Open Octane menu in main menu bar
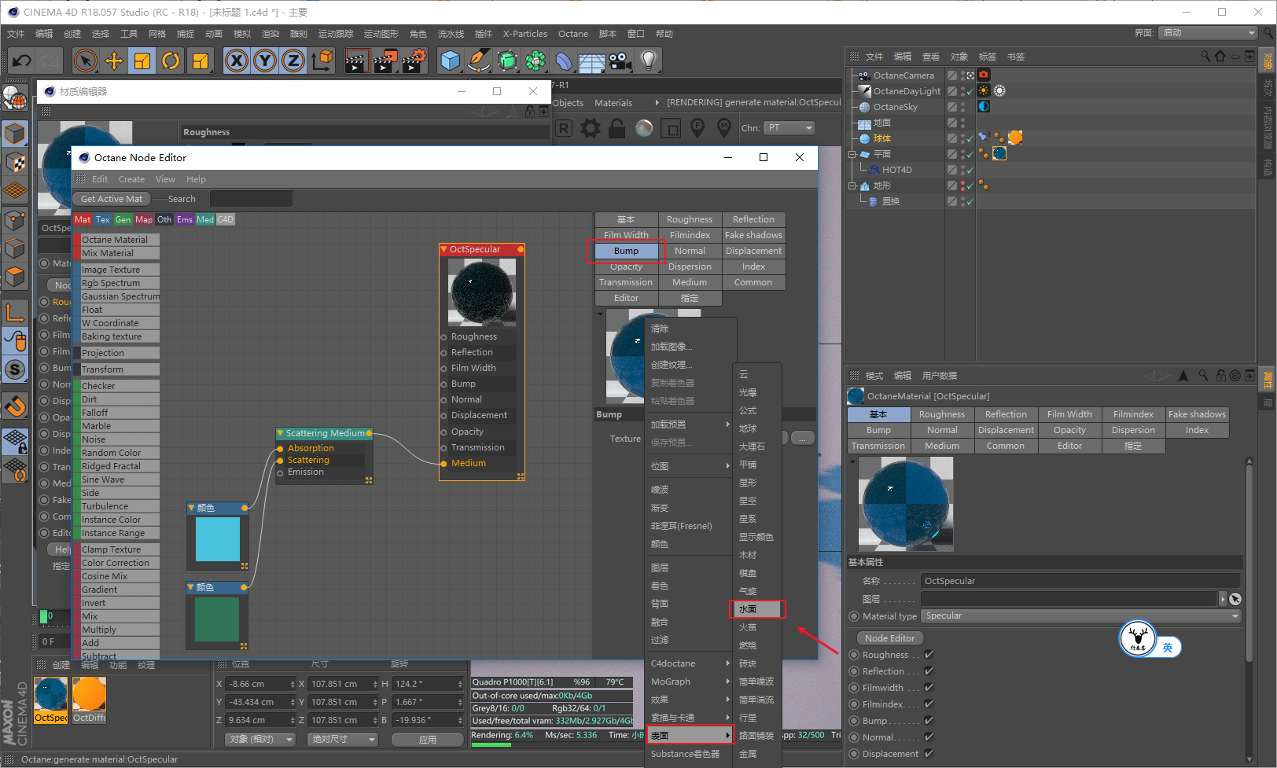 coord(573,34)
